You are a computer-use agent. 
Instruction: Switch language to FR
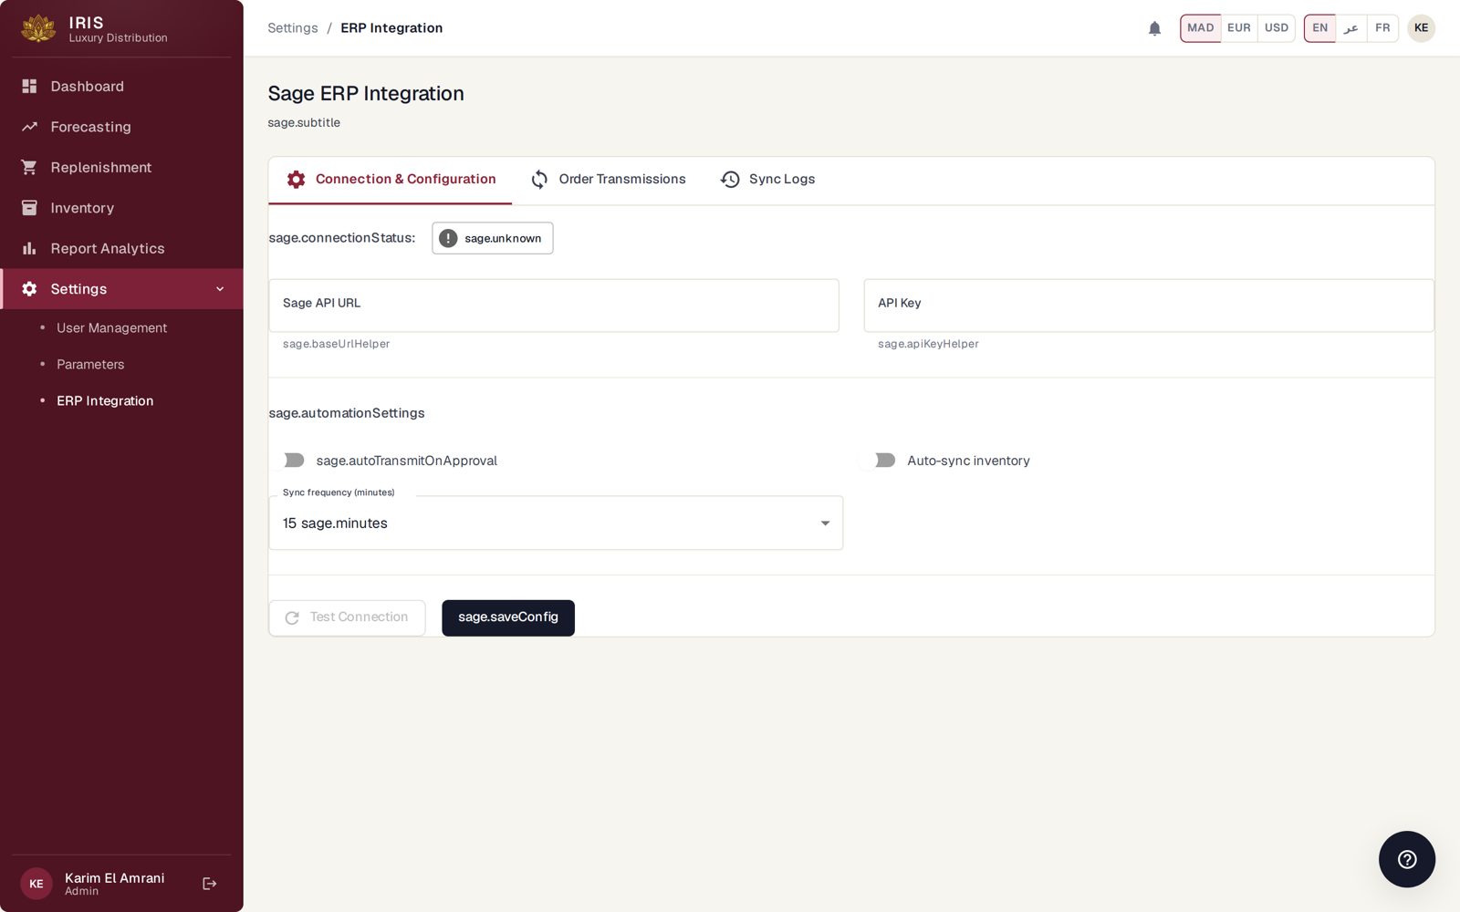click(1382, 28)
